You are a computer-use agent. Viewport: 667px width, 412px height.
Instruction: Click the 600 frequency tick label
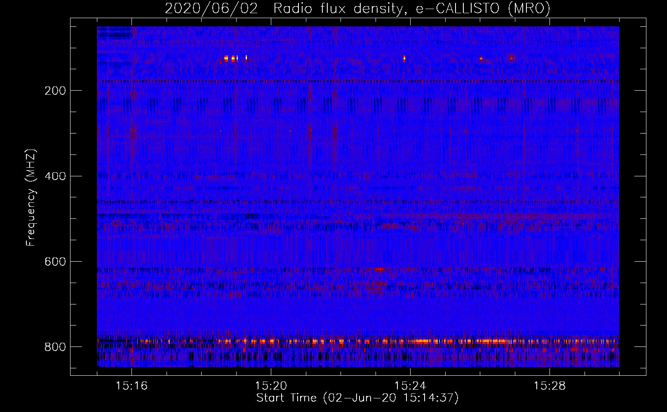pos(55,262)
